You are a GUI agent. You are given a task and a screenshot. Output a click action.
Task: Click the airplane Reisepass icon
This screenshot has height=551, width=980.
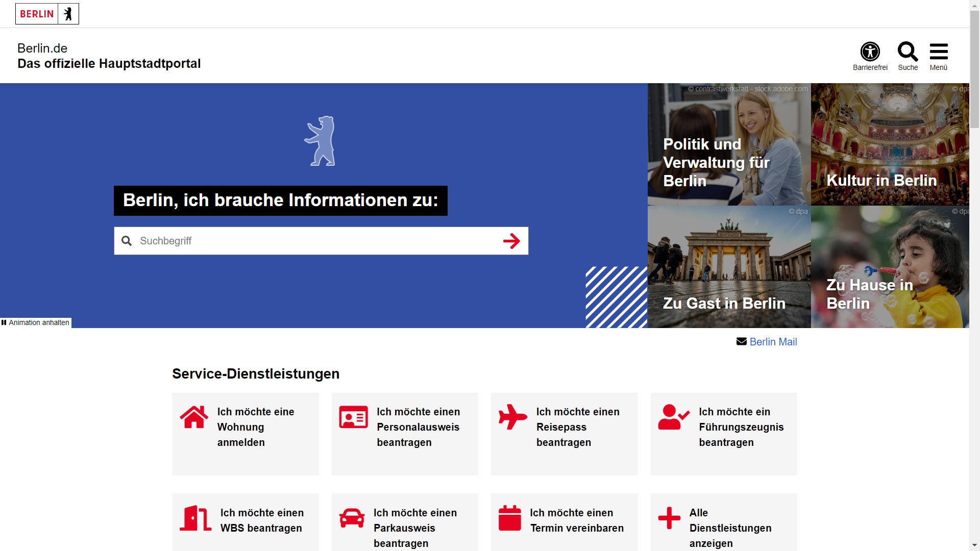tap(512, 417)
